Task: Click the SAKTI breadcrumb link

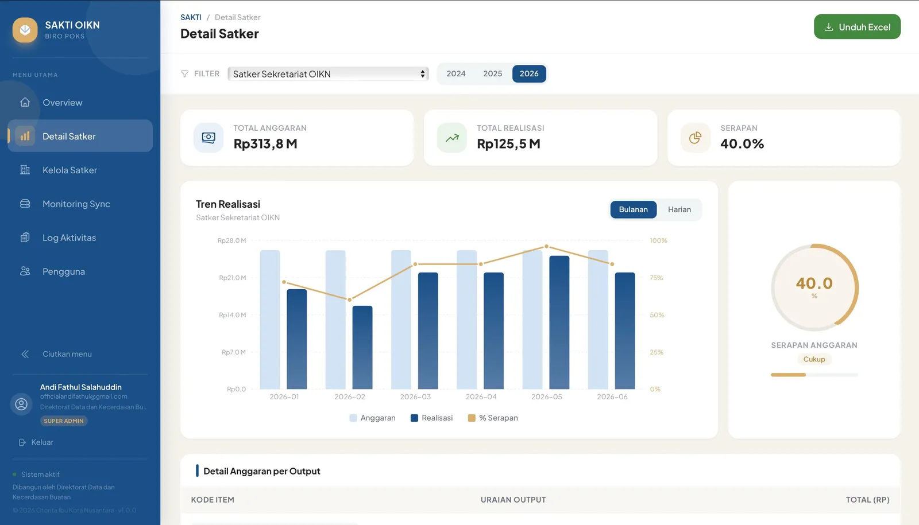Action: click(191, 17)
